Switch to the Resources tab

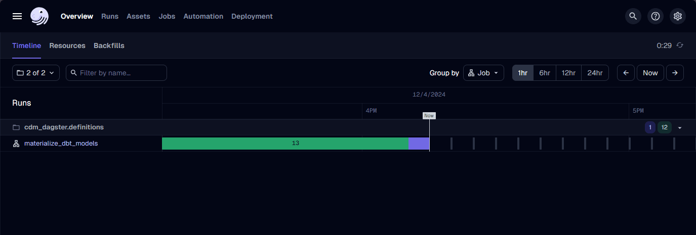[67, 45]
